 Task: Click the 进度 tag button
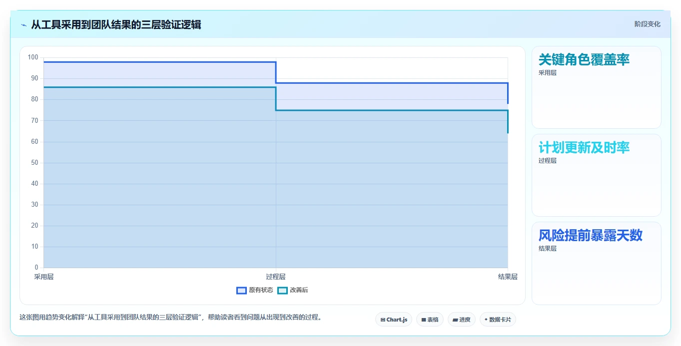[462, 320]
